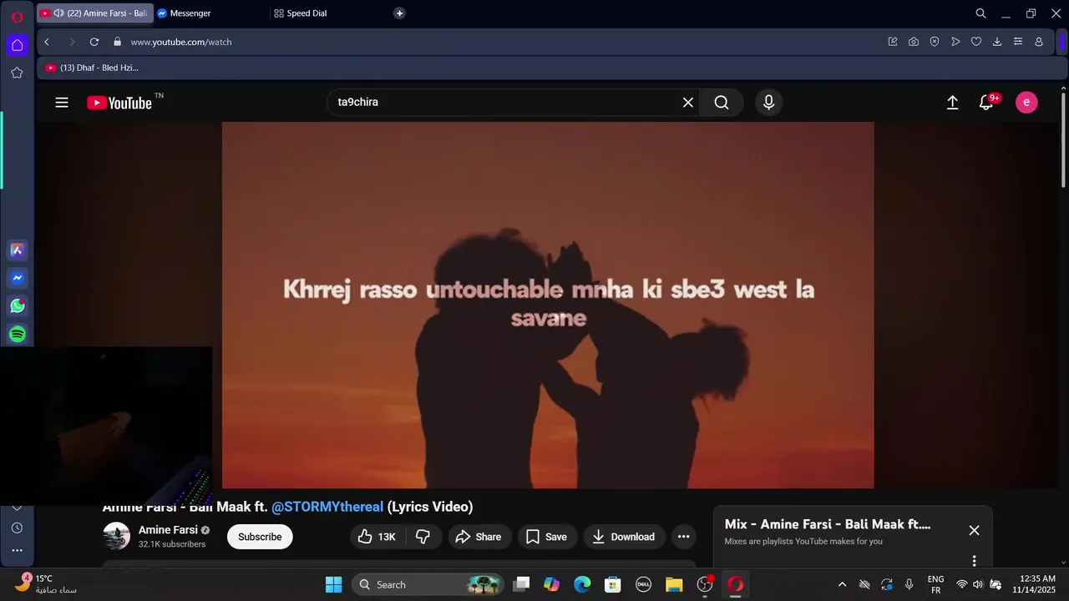Add page to bookmarks heart icon
1069x601 pixels.
point(976,42)
